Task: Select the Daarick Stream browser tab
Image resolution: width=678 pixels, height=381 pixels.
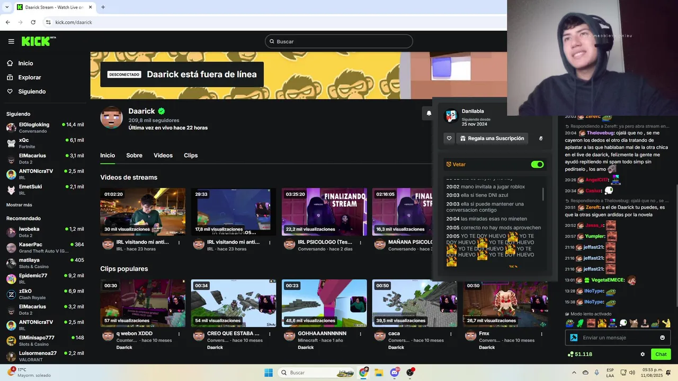Action: click(x=55, y=7)
